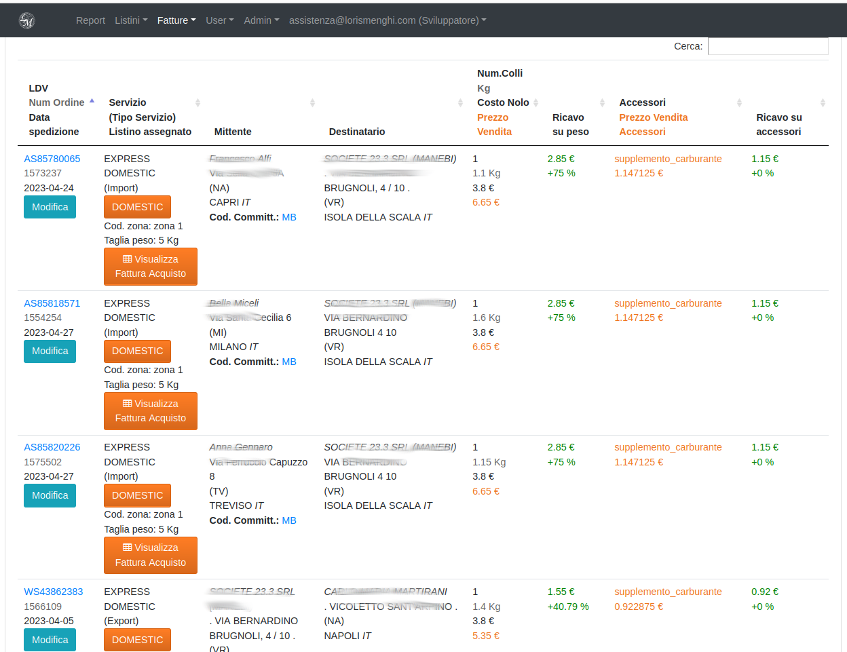Viewport: 847px width, 652px height.
Task: Sort by the Destinatario column arrows
Action: [x=460, y=102]
